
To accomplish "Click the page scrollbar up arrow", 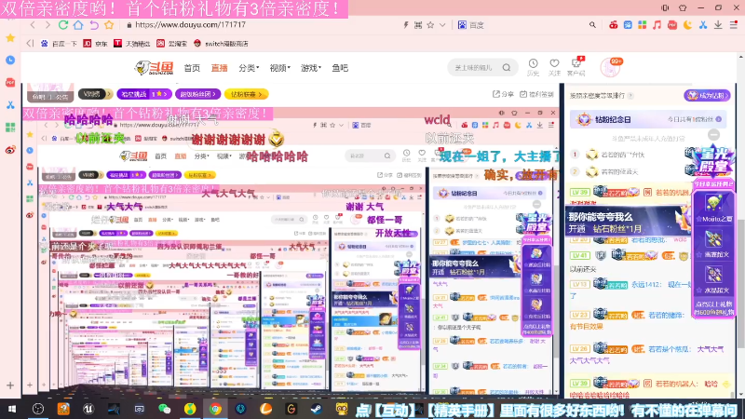I will (740, 57).
